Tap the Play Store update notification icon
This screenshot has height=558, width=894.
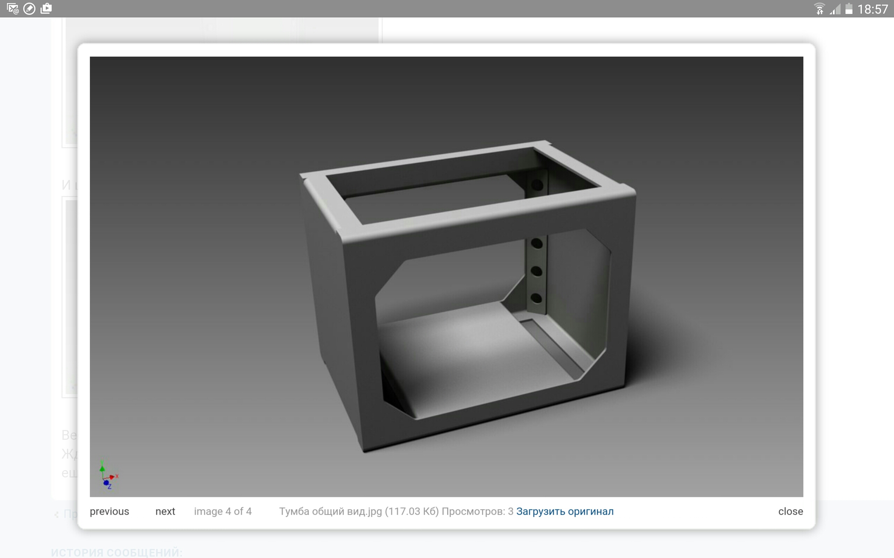pyautogui.click(x=46, y=8)
